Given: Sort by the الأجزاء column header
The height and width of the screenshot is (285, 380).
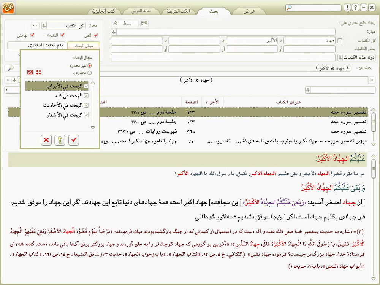Looking at the screenshot, I should pyautogui.click(x=212, y=102).
